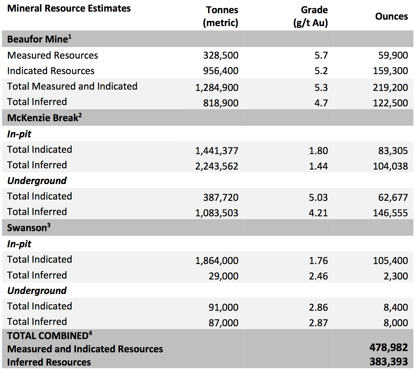Select the 146,555 ounces value
Screen dimensions: 417x372
pyautogui.click(x=390, y=213)
